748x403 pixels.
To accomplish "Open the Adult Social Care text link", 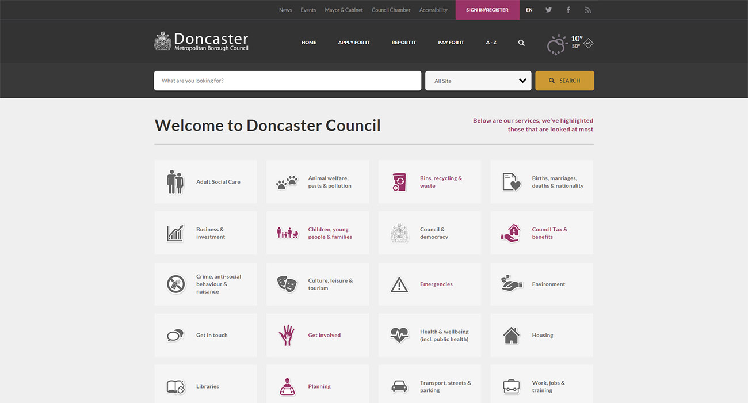I will [218, 182].
